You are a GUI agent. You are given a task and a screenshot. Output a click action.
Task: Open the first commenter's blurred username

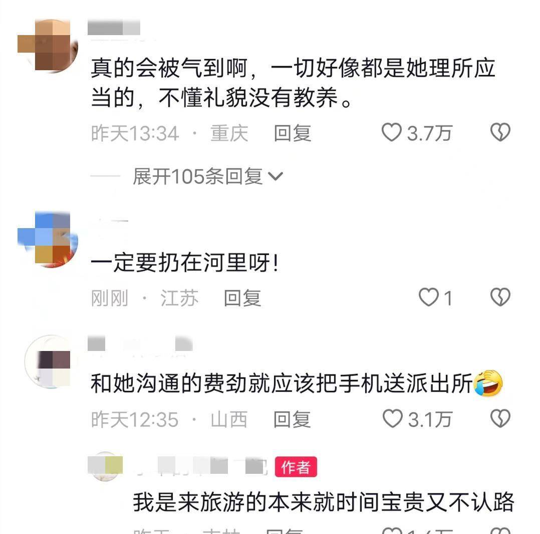114,28
